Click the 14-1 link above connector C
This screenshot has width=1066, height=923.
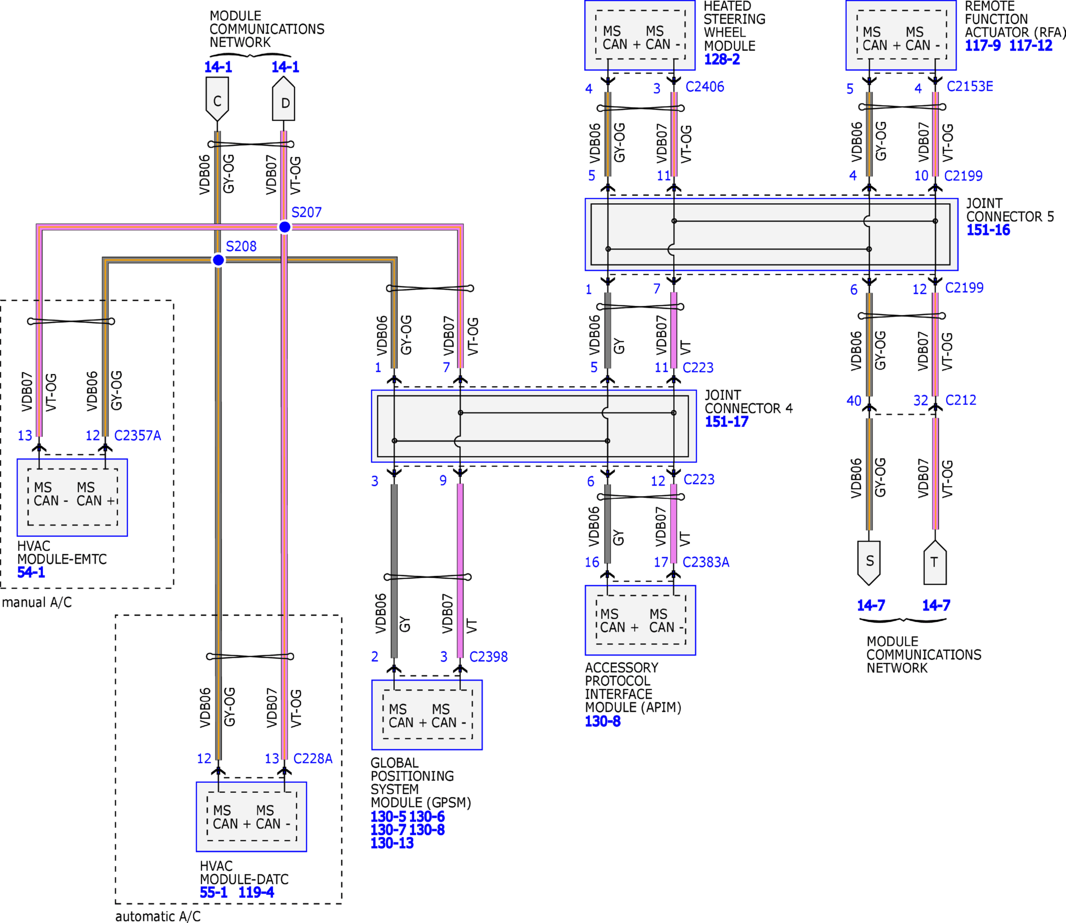coord(218,67)
